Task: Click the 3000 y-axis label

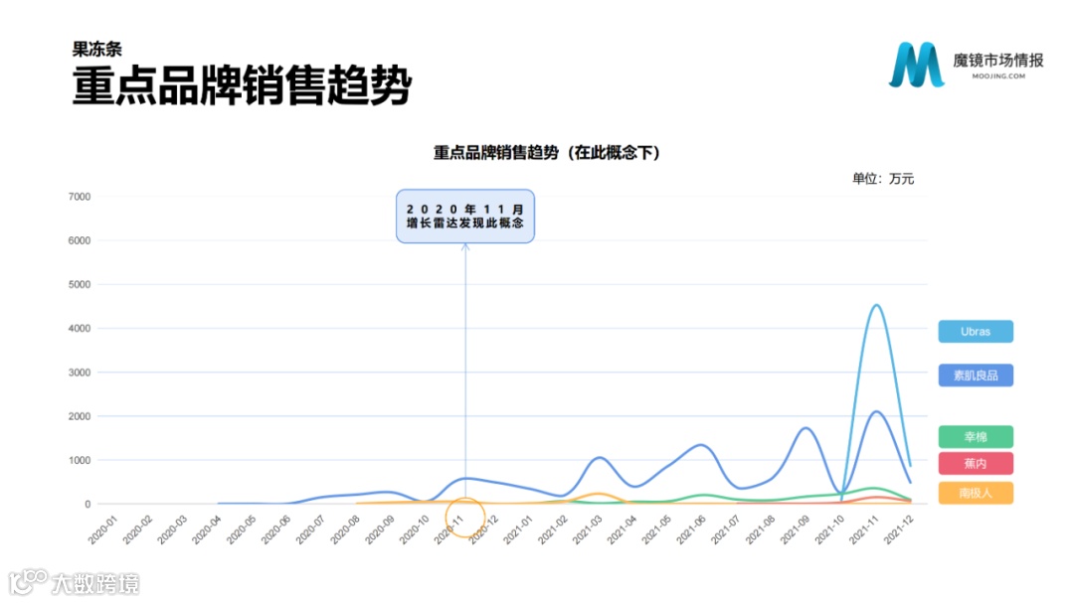Action: pyautogui.click(x=80, y=373)
